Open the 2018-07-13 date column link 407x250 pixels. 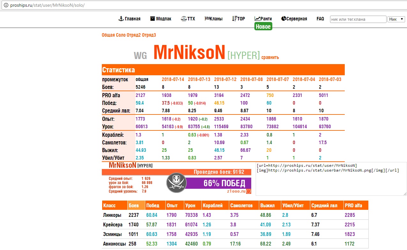pyautogui.click(x=199, y=79)
